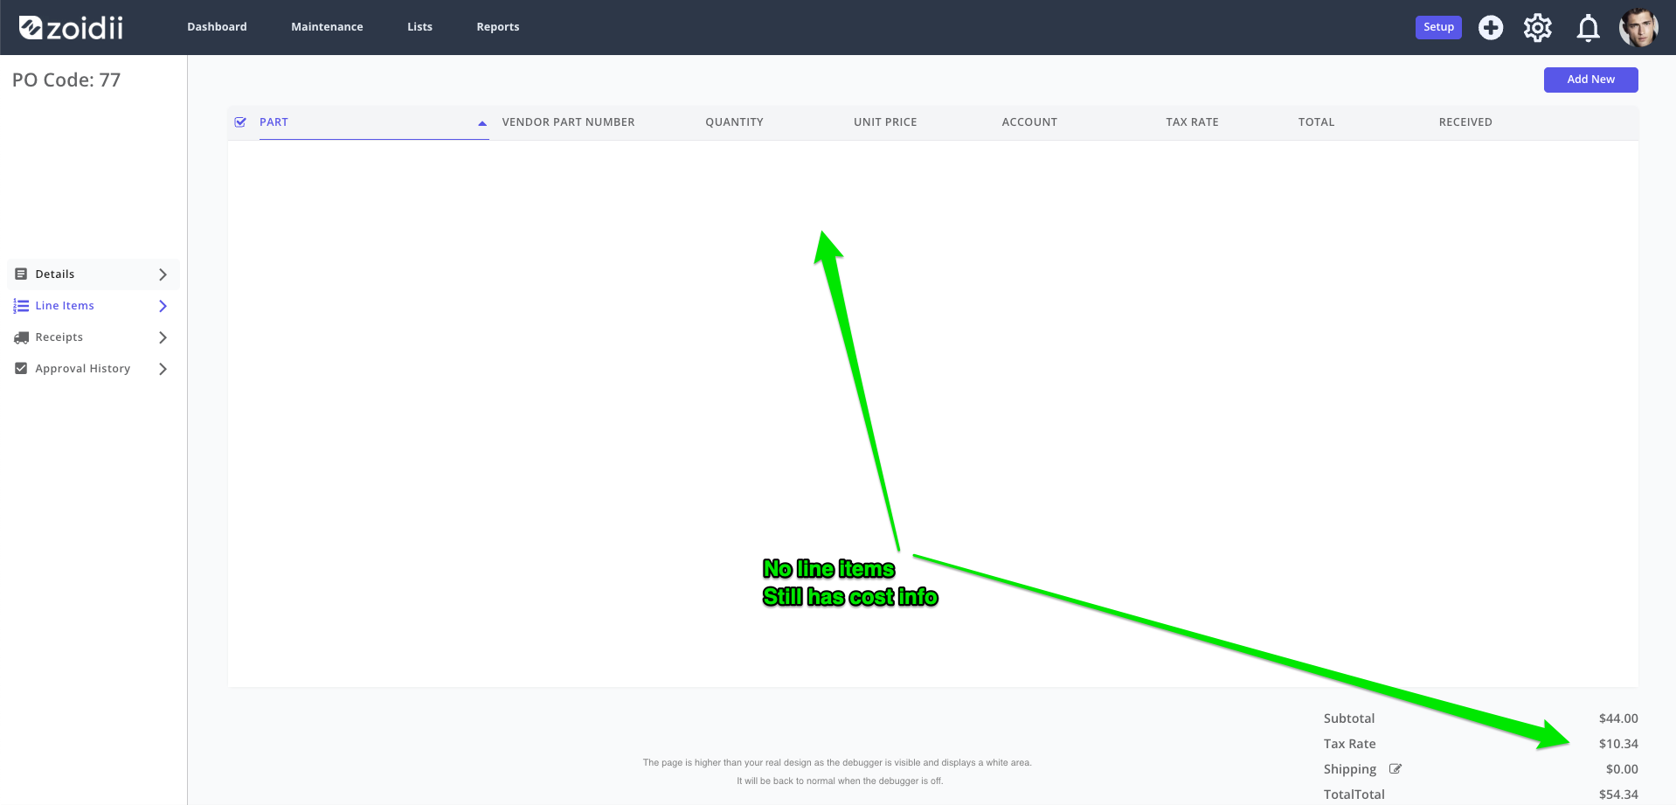
Task: Open the user profile avatar
Action: click(x=1638, y=28)
